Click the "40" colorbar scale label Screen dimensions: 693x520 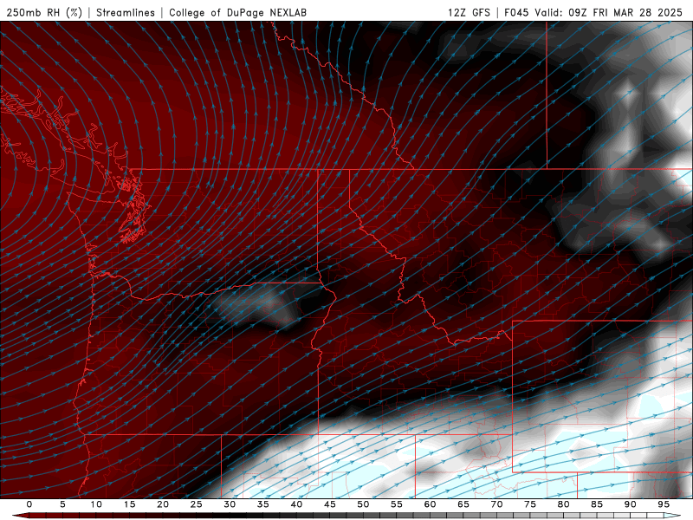click(296, 504)
